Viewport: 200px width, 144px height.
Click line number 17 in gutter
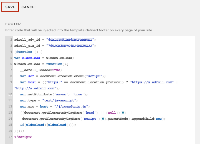[x=10, y=137]
